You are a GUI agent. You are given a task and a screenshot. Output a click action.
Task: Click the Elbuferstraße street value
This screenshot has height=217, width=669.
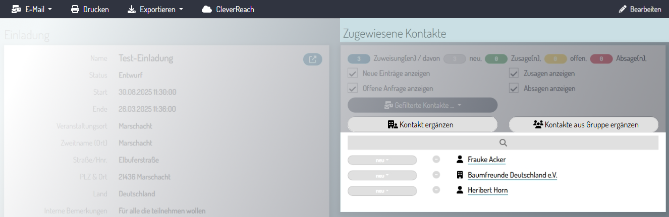coord(139,160)
